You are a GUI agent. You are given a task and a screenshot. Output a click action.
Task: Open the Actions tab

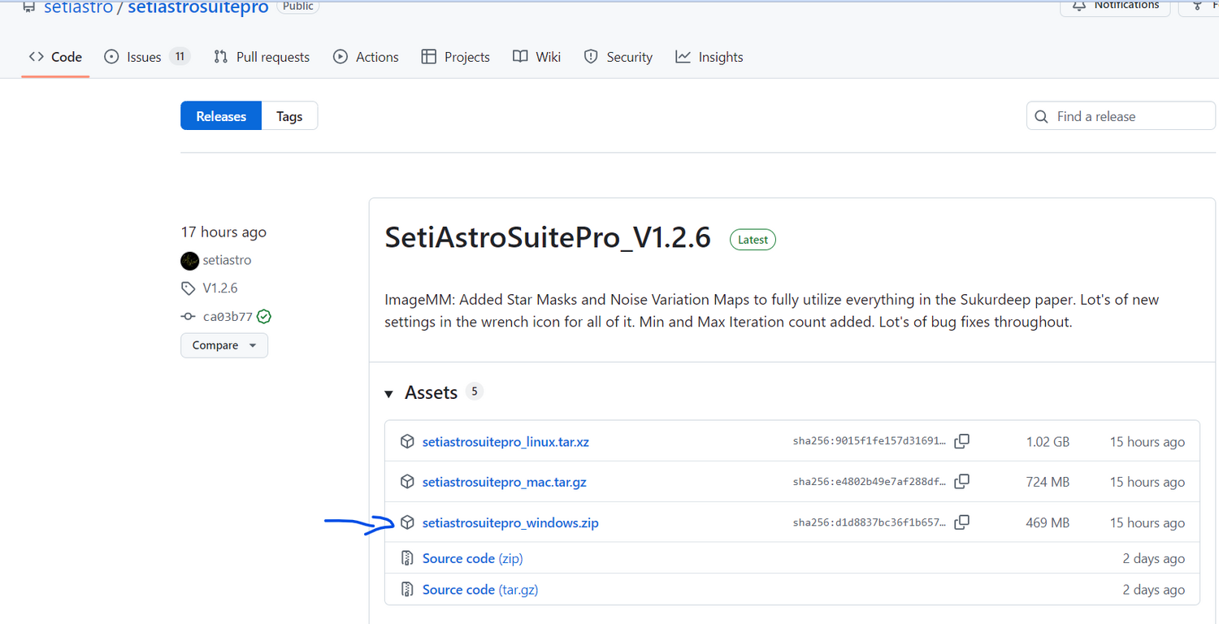[366, 57]
